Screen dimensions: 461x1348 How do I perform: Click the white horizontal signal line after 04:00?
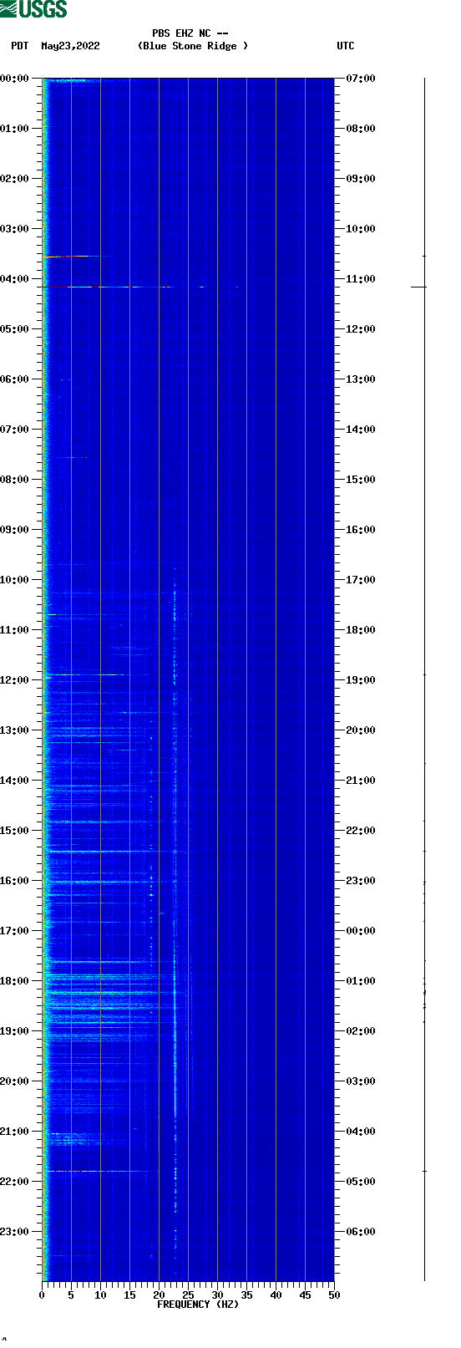click(152, 287)
